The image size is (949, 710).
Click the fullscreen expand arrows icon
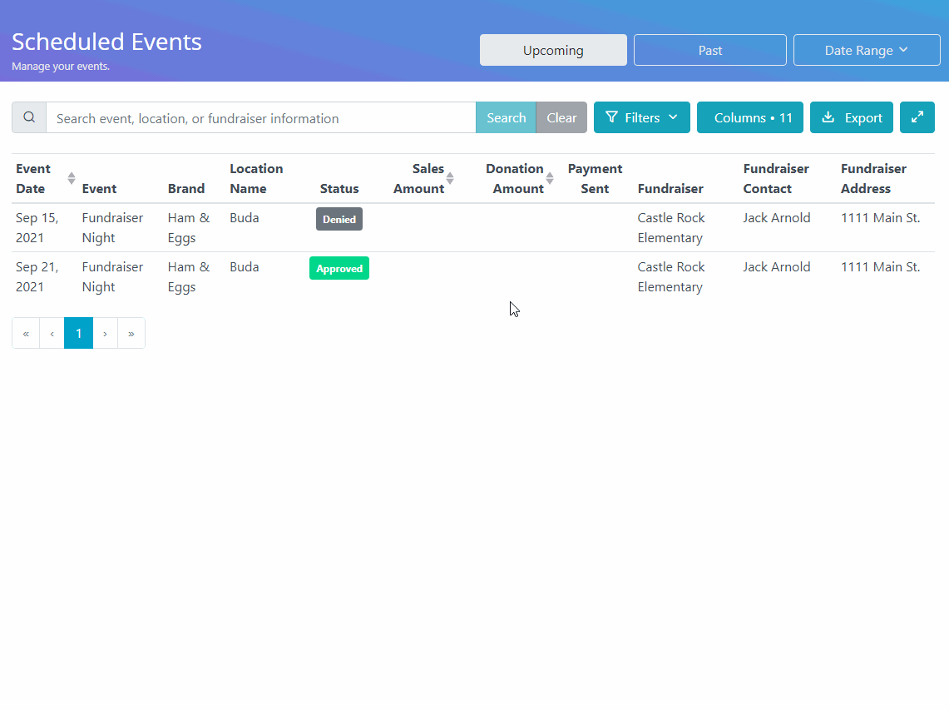[x=917, y=117]
